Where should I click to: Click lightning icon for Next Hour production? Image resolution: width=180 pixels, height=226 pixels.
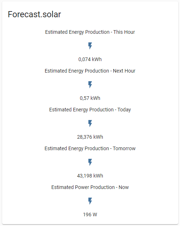click(90, 84)
